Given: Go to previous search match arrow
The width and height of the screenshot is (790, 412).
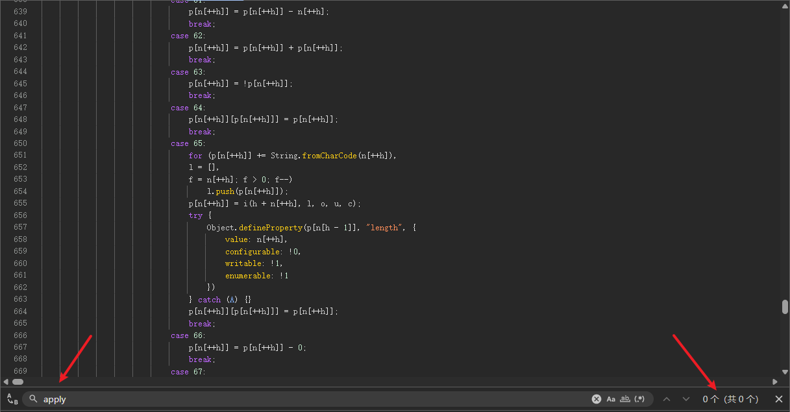Looking at the screenshot, I should click(667, 399).
